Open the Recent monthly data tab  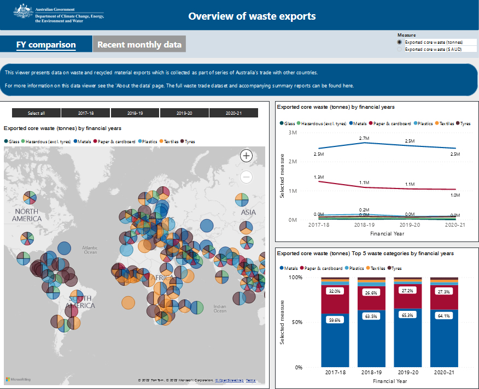click(139, 44)
